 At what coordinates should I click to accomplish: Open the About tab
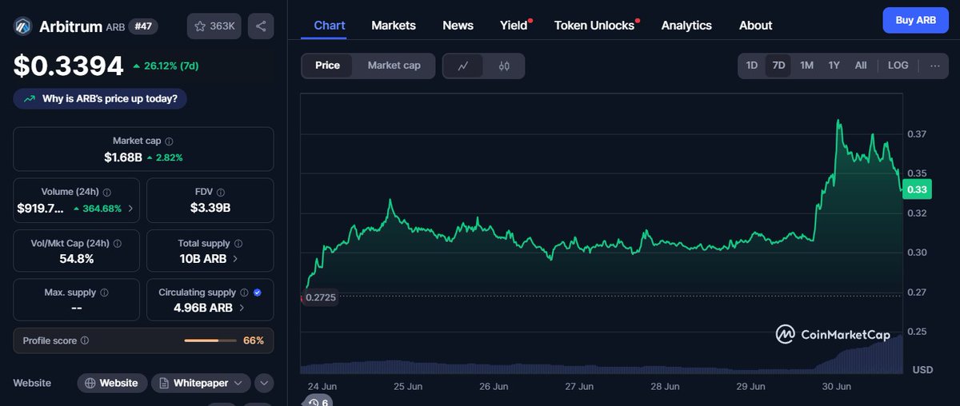tap(755, 25)
